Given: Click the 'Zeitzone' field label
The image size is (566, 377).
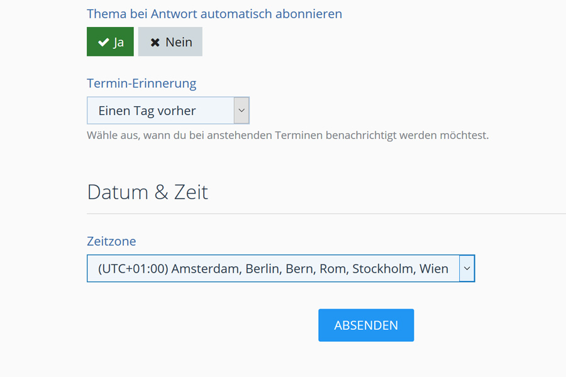Looking at the screenshot, I should (111, 241).
